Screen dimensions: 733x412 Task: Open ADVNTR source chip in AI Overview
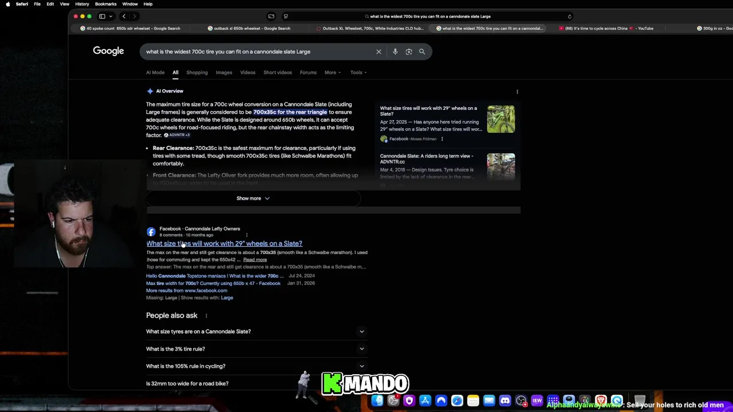177,136
